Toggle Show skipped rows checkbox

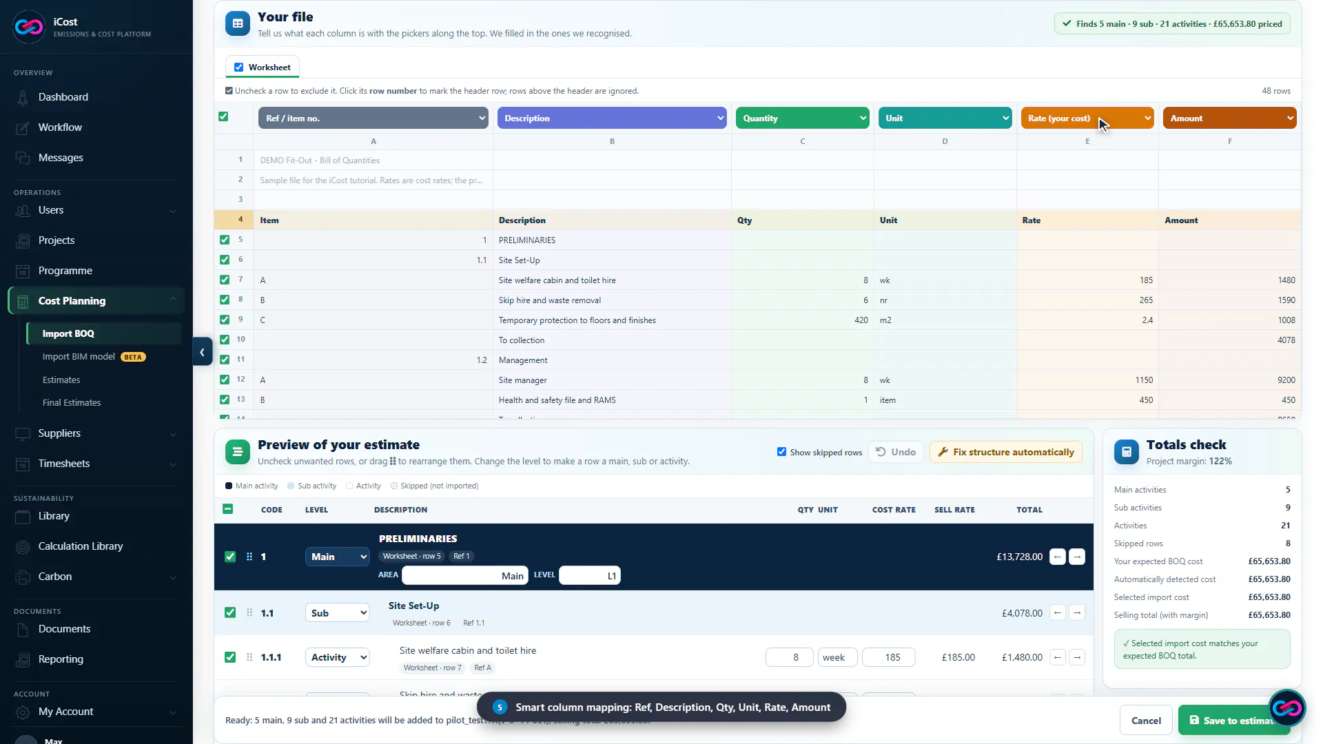click(781, 452)
